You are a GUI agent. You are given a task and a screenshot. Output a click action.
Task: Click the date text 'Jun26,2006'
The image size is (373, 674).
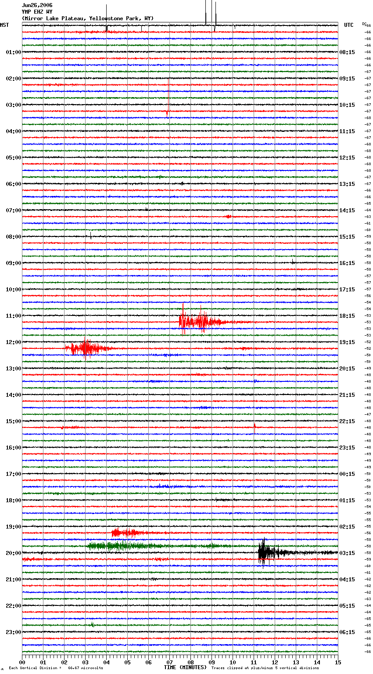[x=37, y=5]
